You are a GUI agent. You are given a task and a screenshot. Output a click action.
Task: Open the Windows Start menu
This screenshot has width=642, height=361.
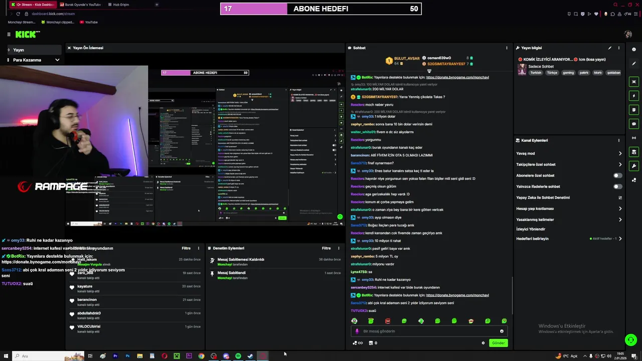[6, 356]
